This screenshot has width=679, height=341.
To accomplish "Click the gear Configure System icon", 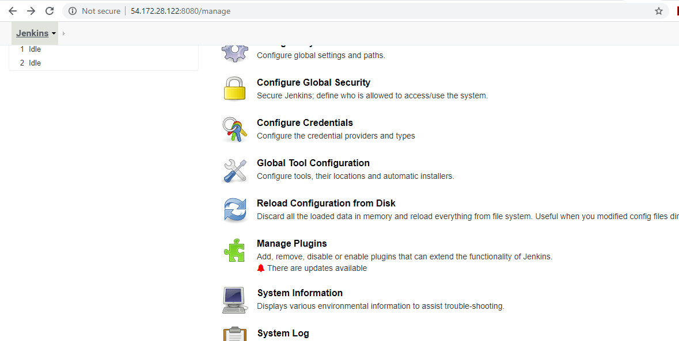I will pos(234,52).
